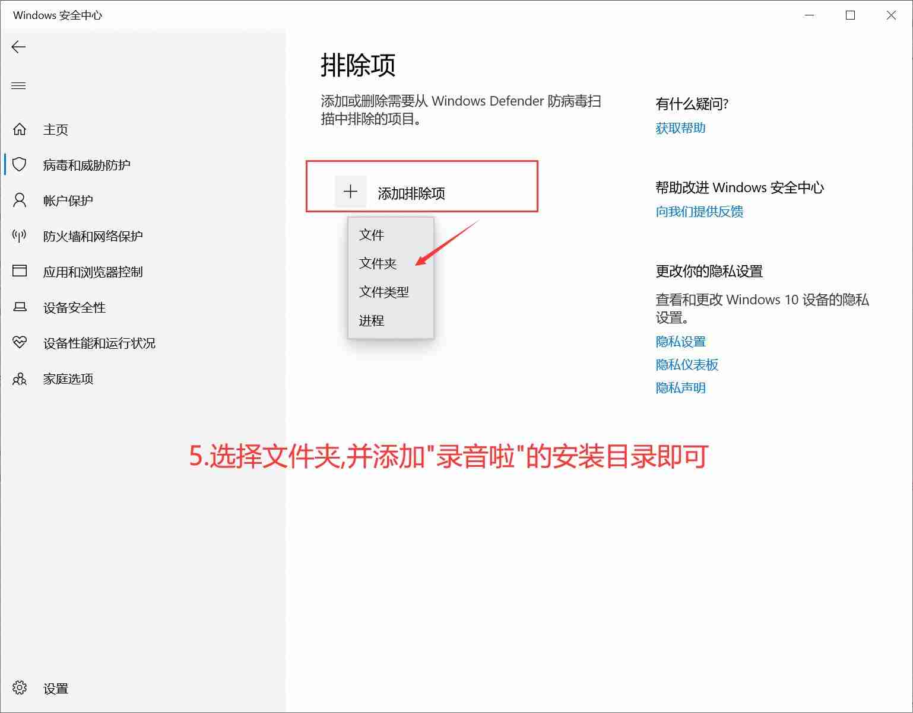The image size is (913, 713).
Task: Open 帐户保护 in the sidebar
Action: tap(68, 200)
